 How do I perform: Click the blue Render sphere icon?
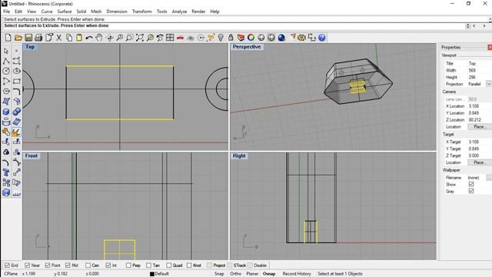(x=281, y=38)
